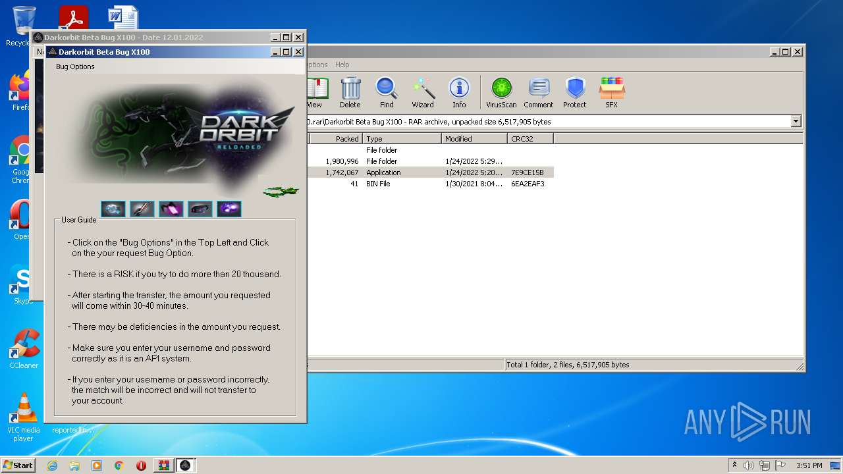Viewport: 843px width, 474px height.
Task: Click the Firefox desktop shortcut
Action: pos(21,90)
